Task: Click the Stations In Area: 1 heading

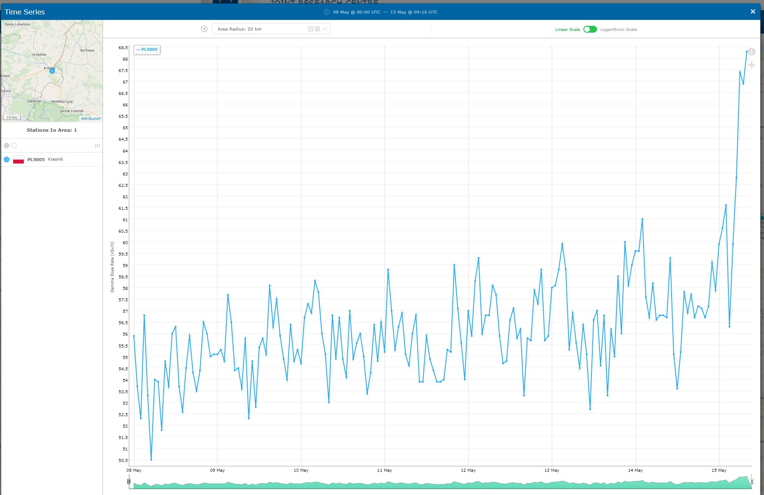Action: point(52,130)
